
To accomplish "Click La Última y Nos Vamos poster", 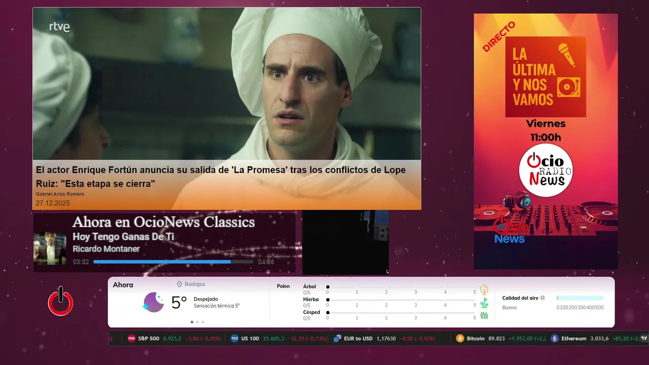I will [x=546, y=77].
